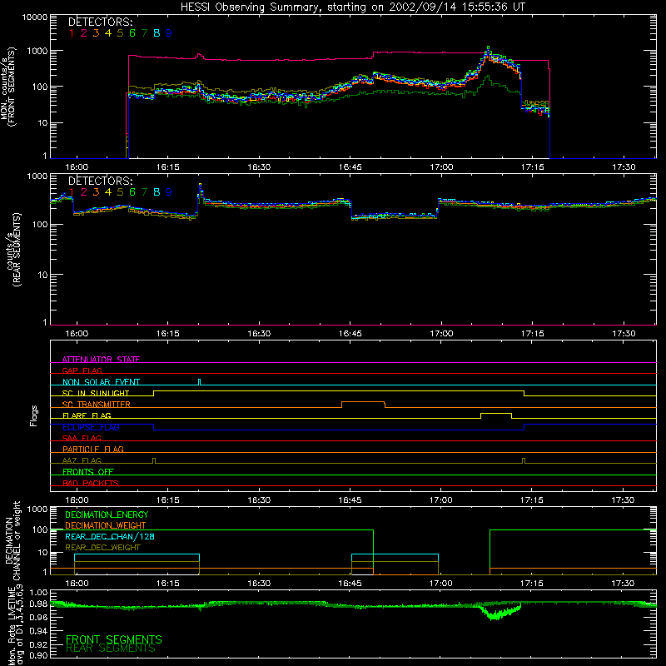This screenshot has height=666, width=666.
Task: Click the 17:00 tick label under flags panel
Action: coord(441,500)
